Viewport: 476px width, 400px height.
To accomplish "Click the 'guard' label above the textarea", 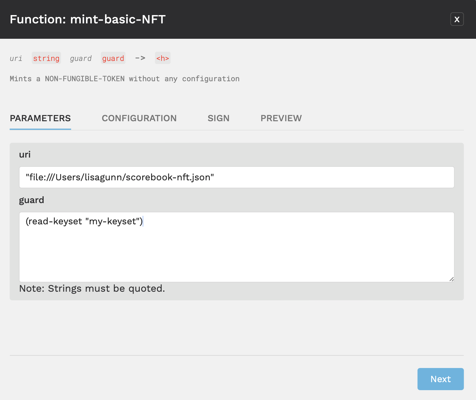I will pyautogui.click(x=32, y=200).
